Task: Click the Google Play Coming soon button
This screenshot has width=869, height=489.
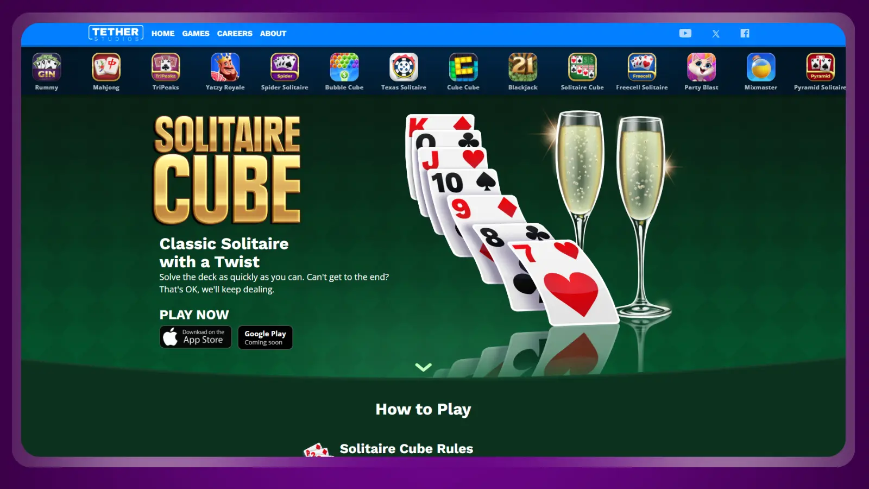Action: 265,337
